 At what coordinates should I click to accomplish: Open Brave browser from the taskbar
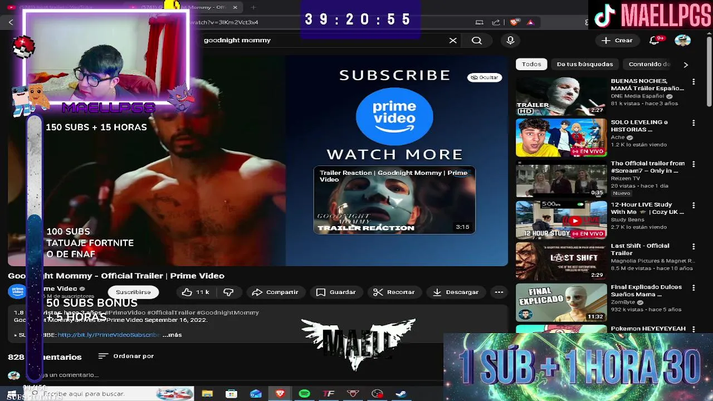coord(280,394)
